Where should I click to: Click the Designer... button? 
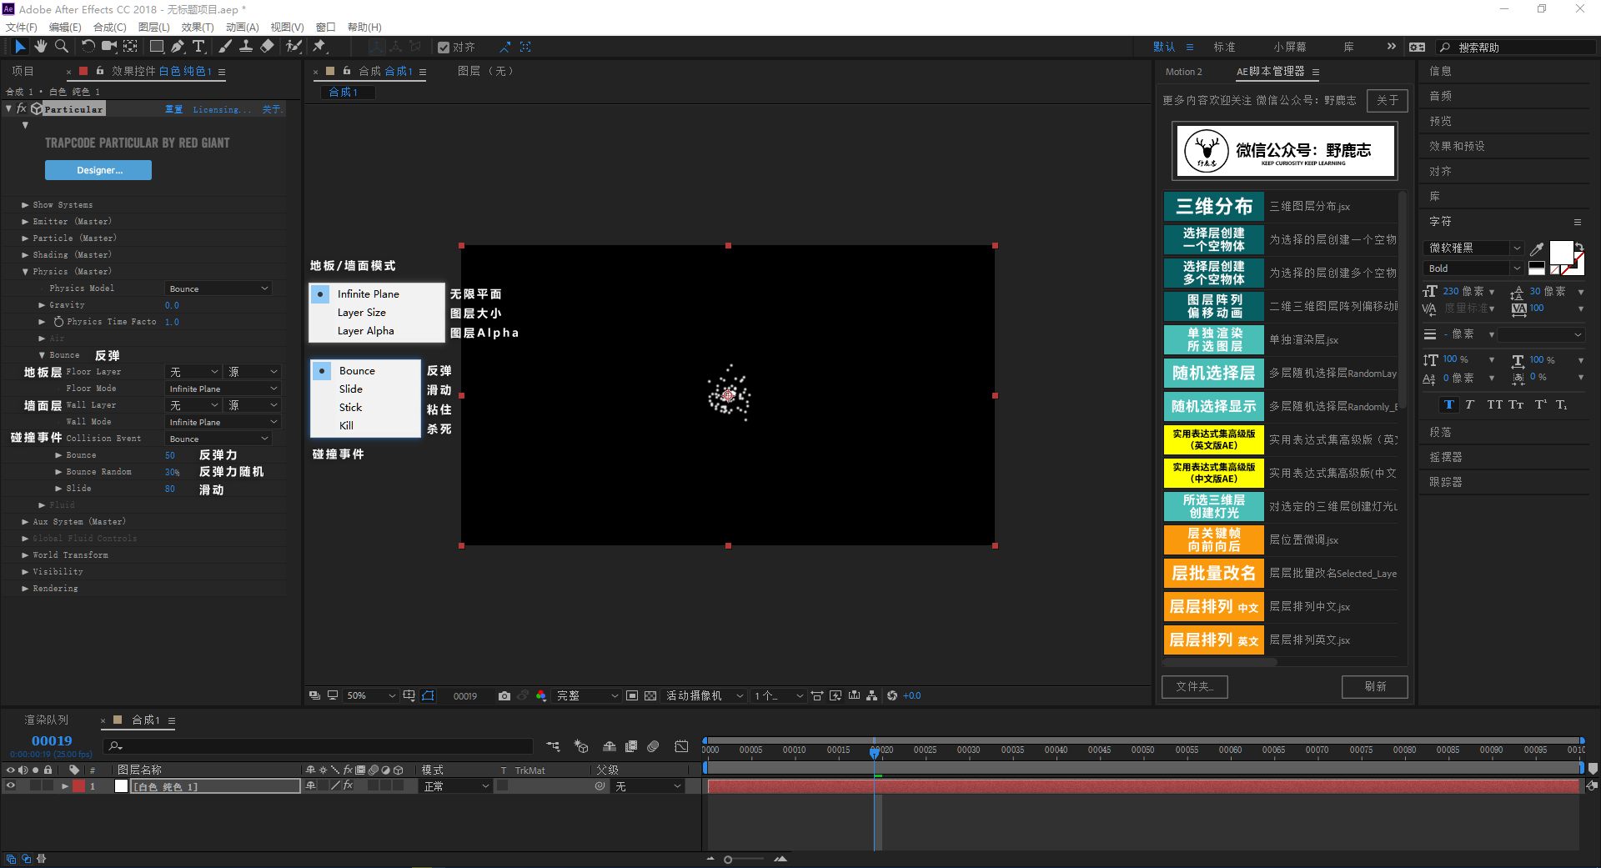tap(98, 170)
